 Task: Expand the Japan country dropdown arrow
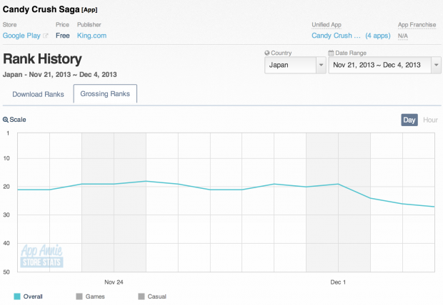tap(321, 65)
